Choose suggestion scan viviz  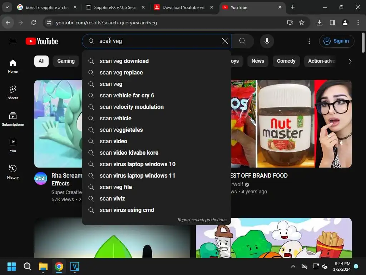pos(157,198)
